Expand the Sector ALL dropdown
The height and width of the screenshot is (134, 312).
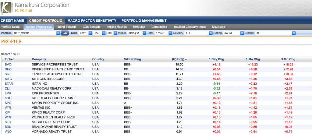(275, 33)
